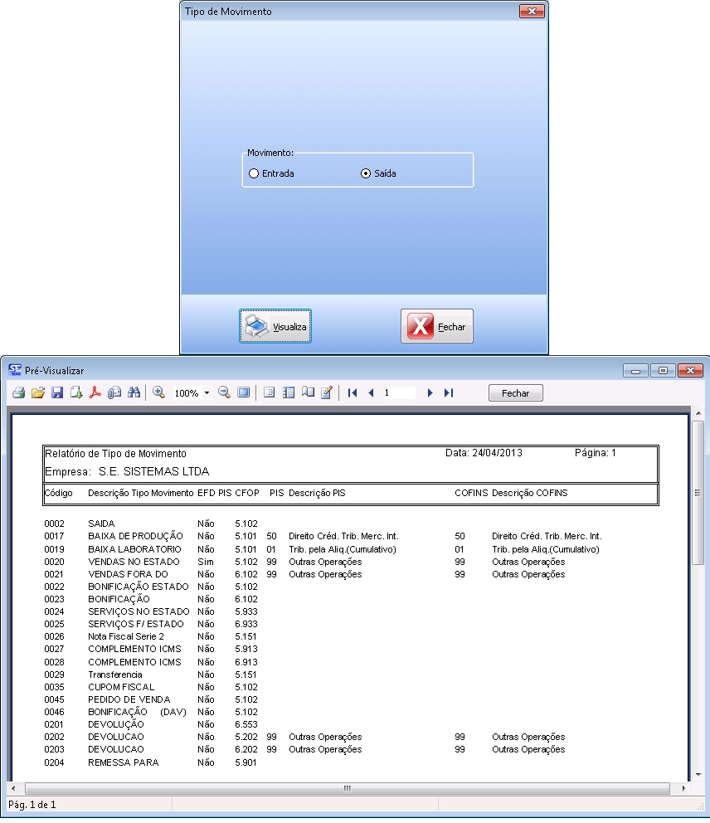Zoom in with the magnifier plus icon
Image resolution: width=710 pixels, height=823 pixels.
point(158,393)
